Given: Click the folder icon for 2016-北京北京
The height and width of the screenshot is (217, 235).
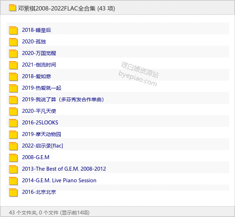Looking at the screenshot, I should click(13, 192).
